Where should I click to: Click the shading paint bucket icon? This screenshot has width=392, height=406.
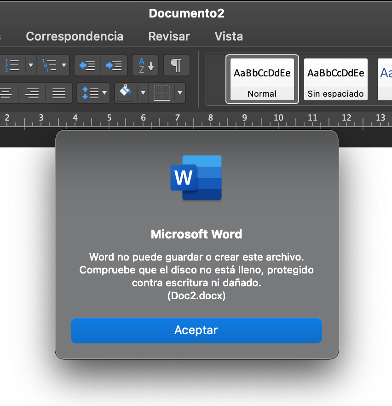point(126,93)
